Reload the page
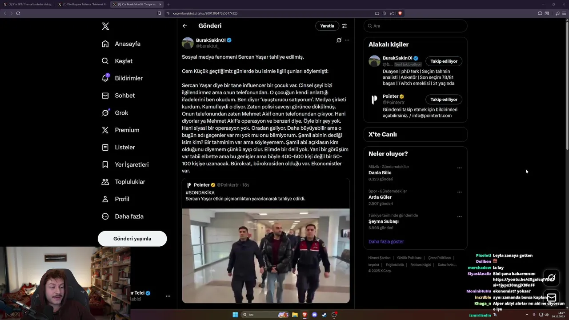 point(18,13)
